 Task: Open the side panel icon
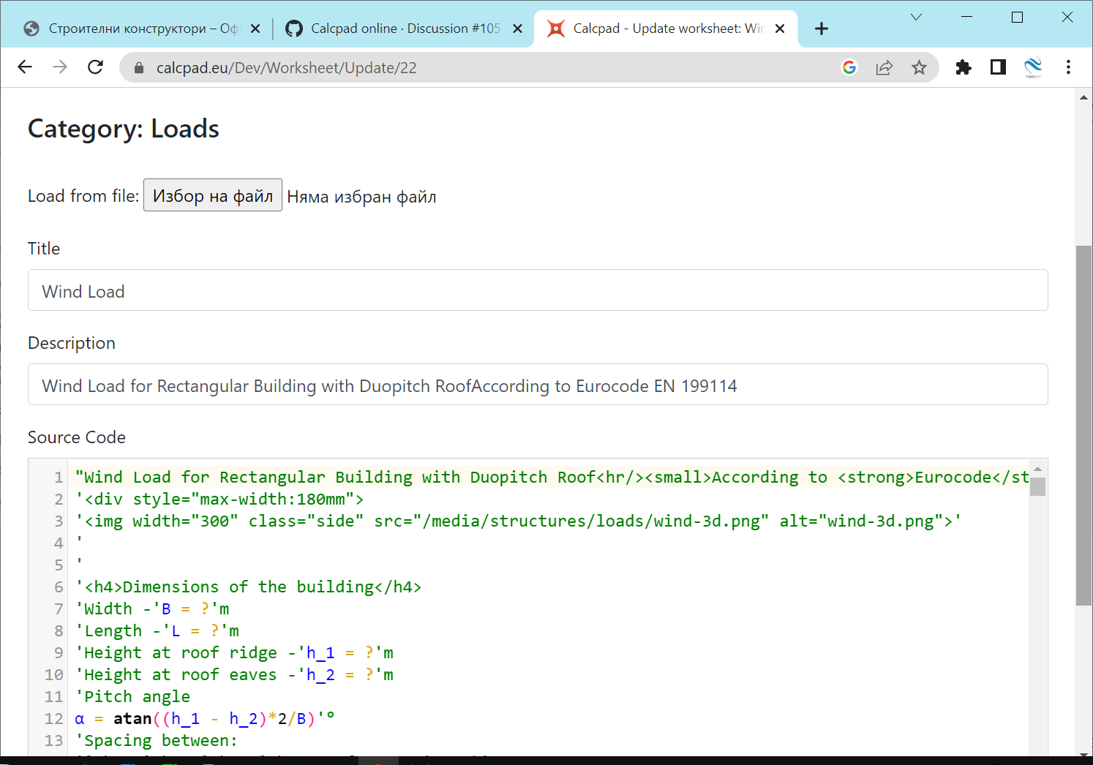click(x=998, y=67)
